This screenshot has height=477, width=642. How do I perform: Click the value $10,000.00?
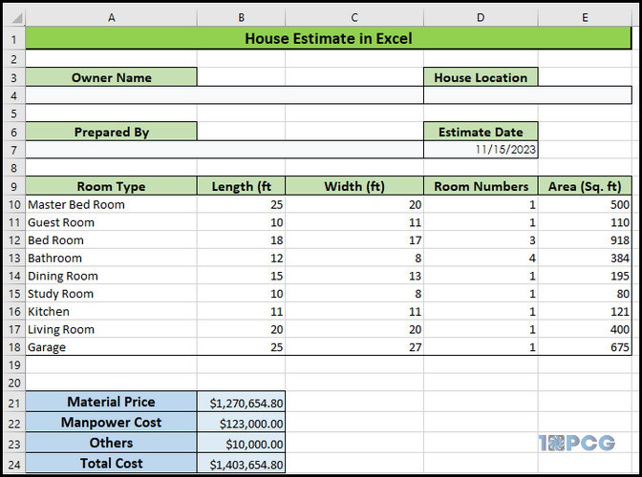pos(241,443)
